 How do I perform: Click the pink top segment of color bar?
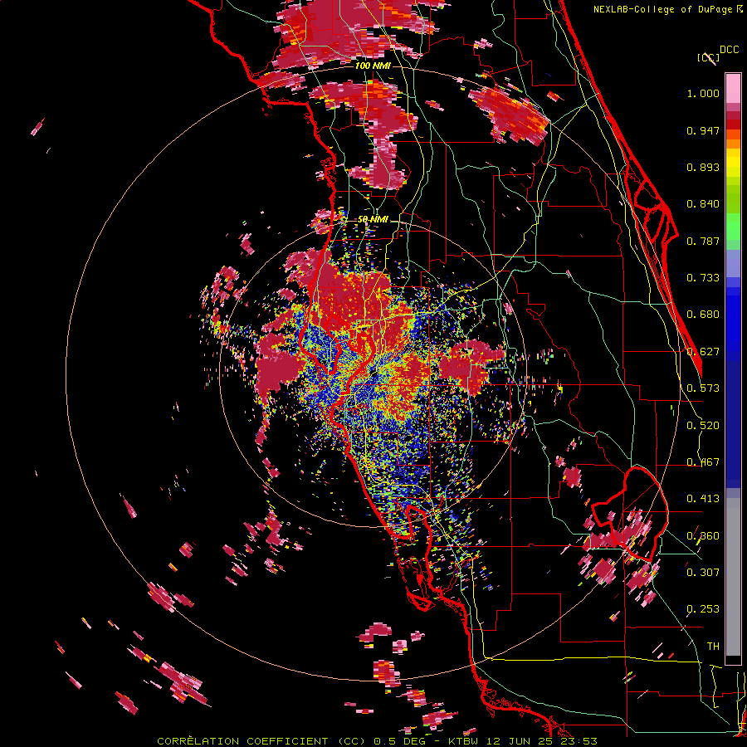[733, 88]
